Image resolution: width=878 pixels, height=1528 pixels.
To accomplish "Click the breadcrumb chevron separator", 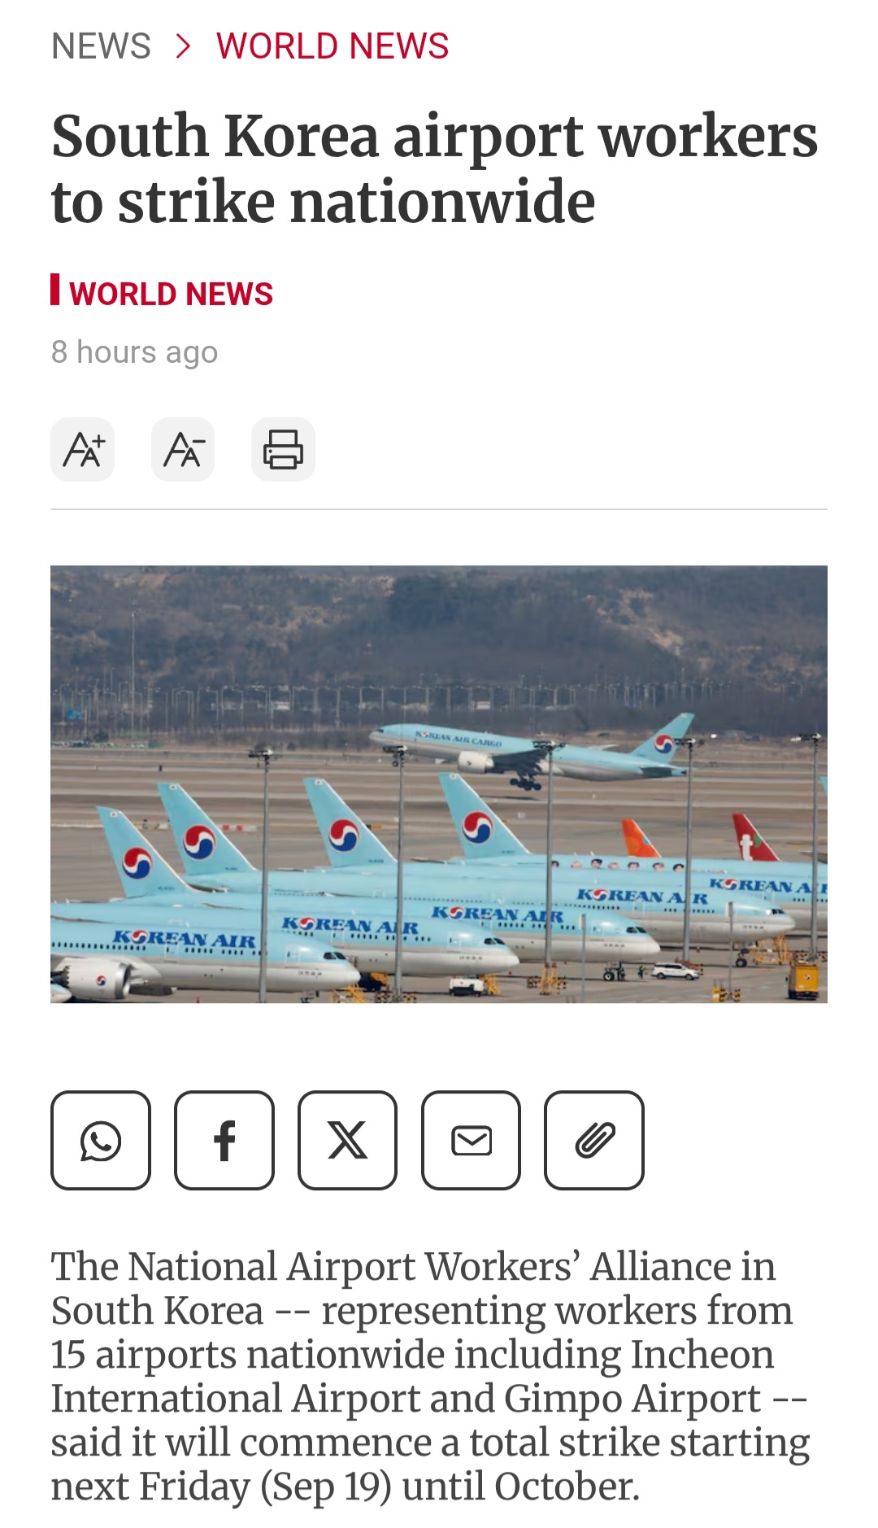I will coord(184,46).
